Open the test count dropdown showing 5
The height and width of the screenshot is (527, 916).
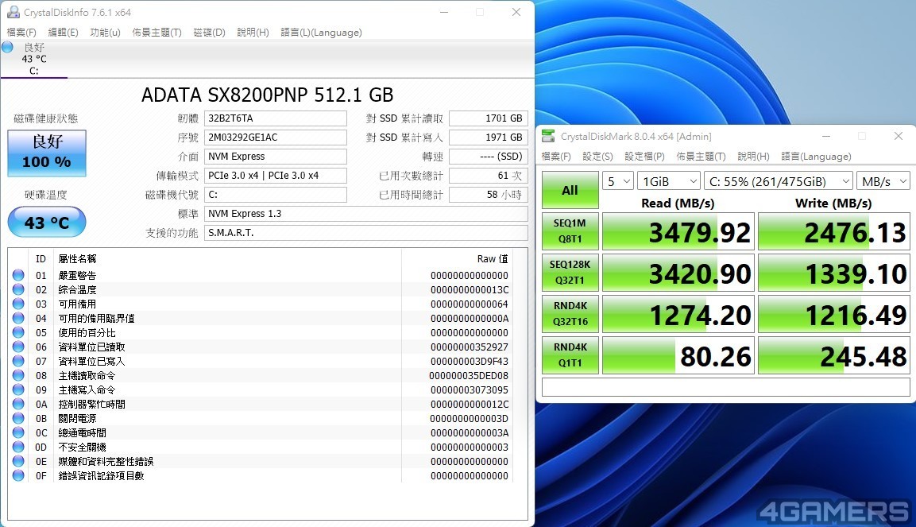click(618, 181)
